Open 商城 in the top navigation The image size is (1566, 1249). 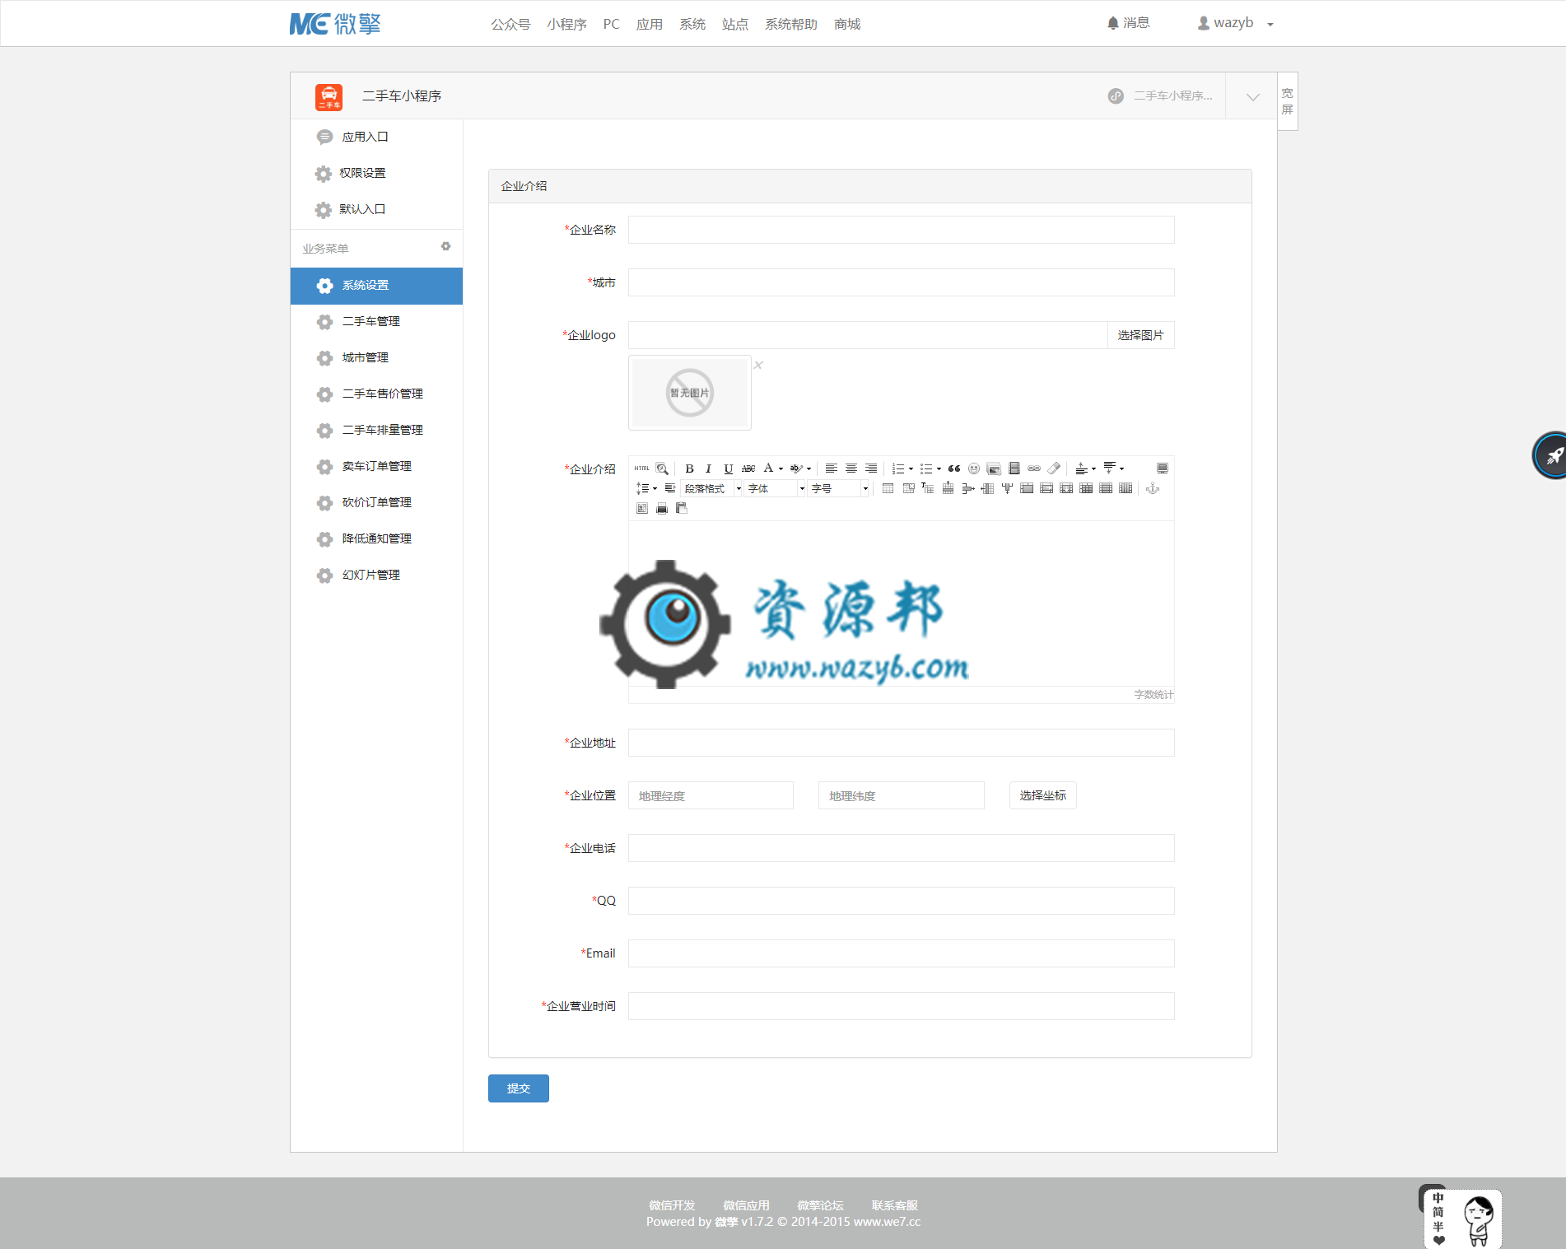pos(846,24)
